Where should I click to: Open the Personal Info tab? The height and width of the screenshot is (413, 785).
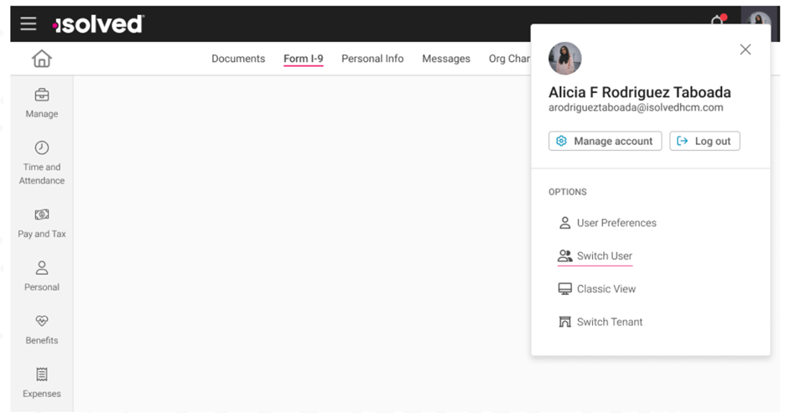coord(372,59)
